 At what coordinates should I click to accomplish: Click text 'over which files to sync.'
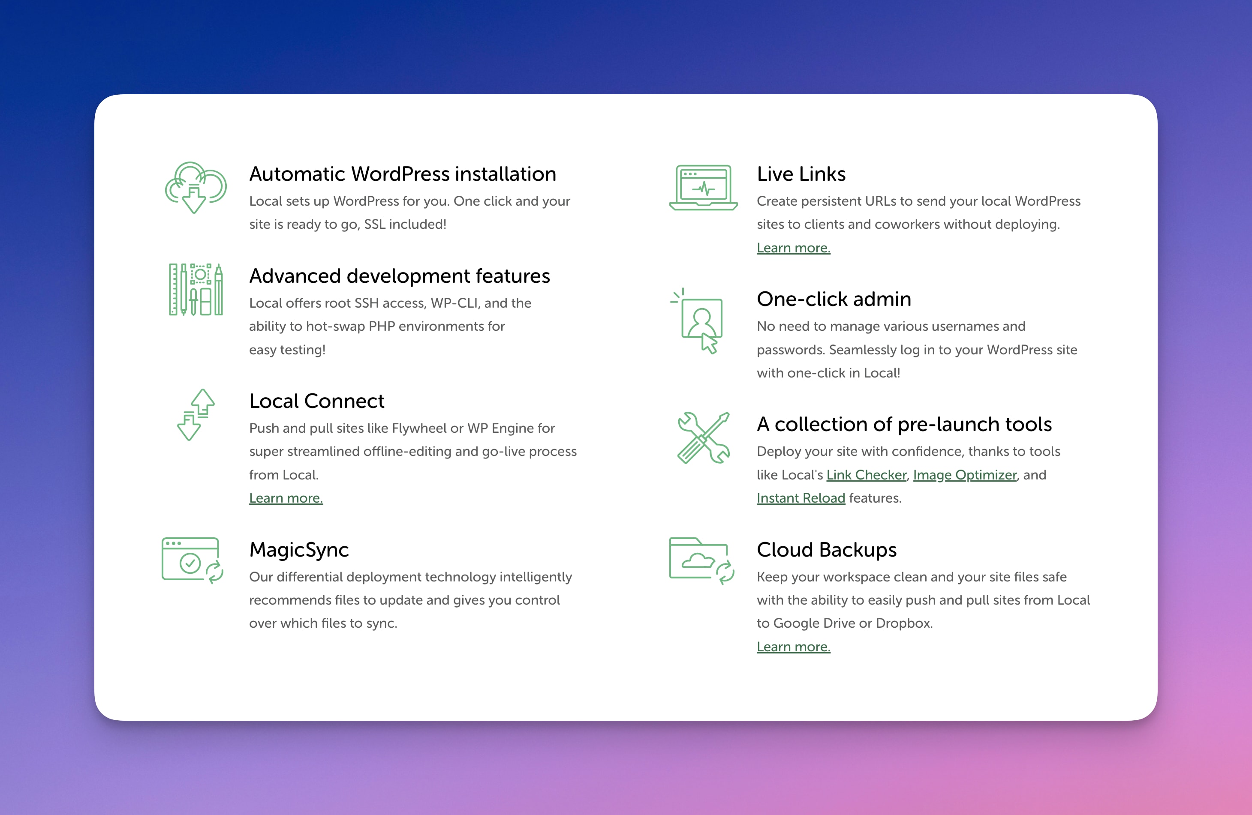[x=323, y=623]
